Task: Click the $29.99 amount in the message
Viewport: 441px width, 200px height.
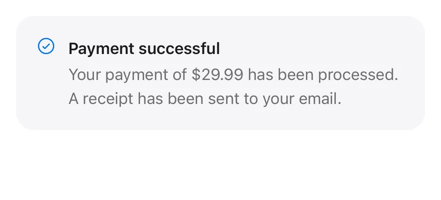Action: coord(217,74)
